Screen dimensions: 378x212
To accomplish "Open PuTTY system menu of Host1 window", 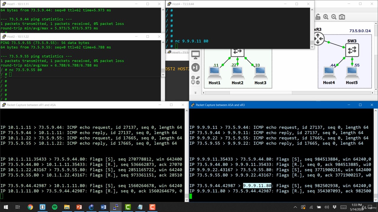I will click(x=4, y=4).
